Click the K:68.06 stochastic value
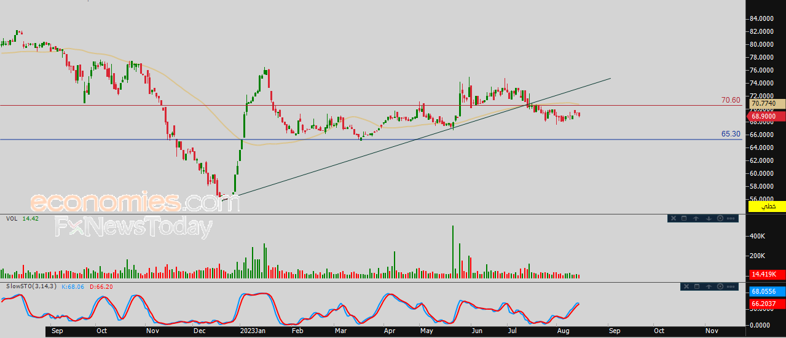Viewport: 786px width, 338px height. pyautogui.click(x=74, y=286)
